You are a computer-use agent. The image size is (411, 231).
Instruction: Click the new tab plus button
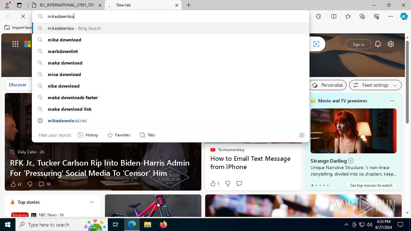tap(189, 5)
